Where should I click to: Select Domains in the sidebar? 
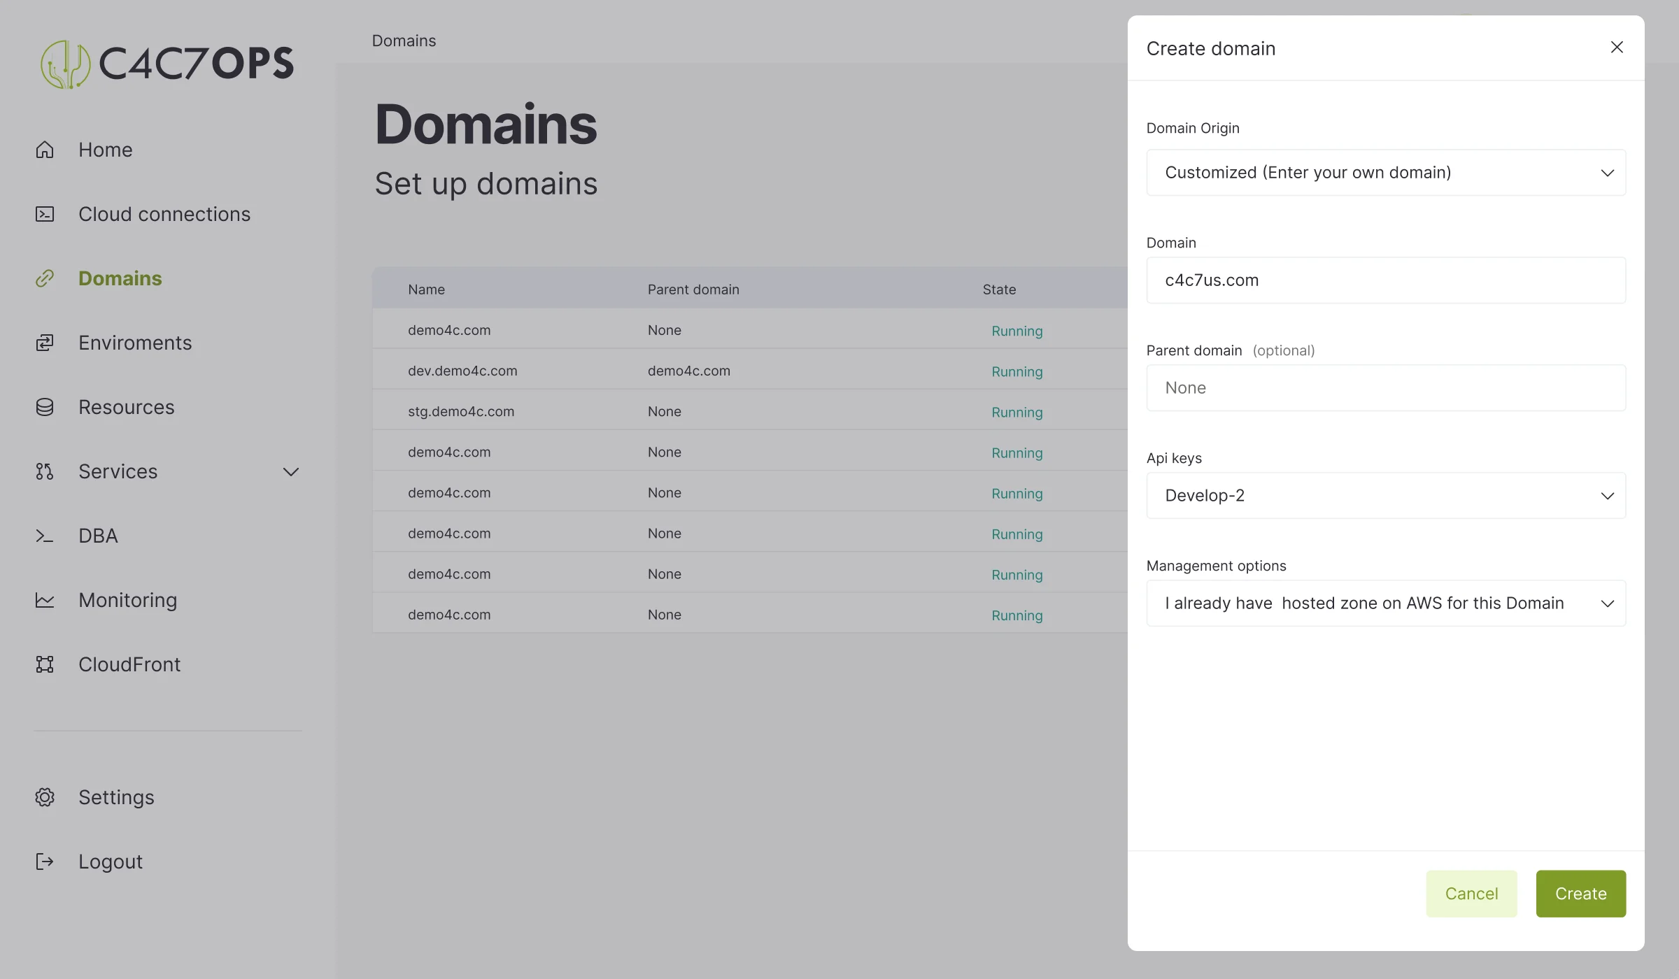[x=120, y=278]
